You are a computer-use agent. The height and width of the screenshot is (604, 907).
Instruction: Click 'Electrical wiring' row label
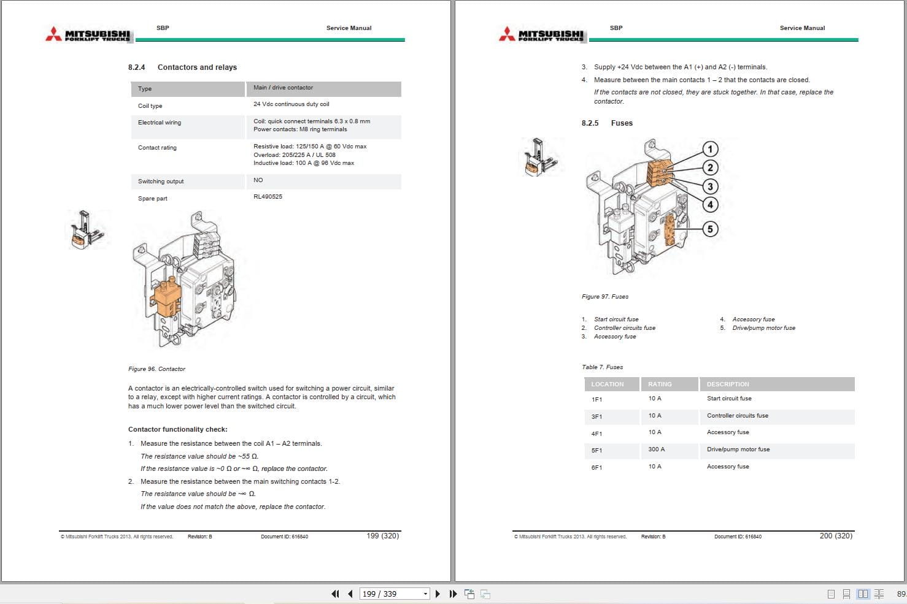click(160, 123)
